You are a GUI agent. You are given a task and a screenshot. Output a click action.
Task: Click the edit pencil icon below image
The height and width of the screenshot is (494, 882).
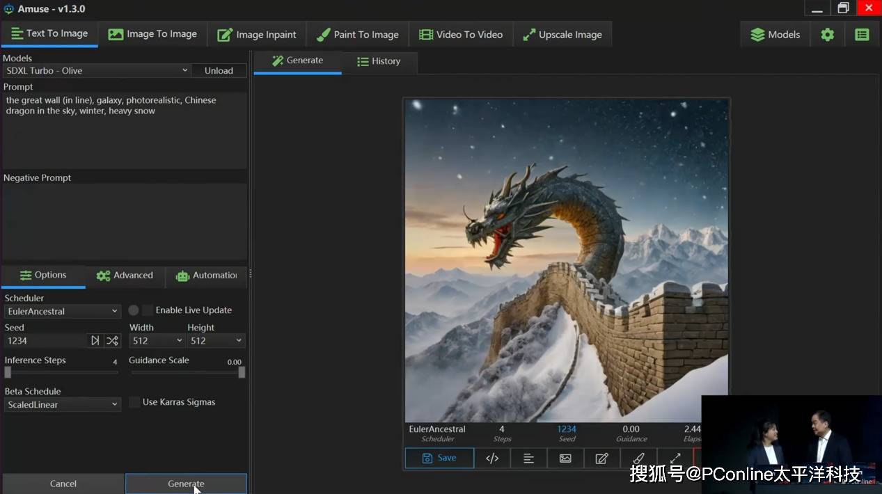(x=601, y=458)
